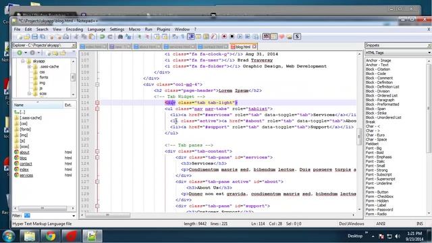This screenshot has width=432, height=243.
Task: Open Chrome from the Windows taskbar
Action: [51, 236]
